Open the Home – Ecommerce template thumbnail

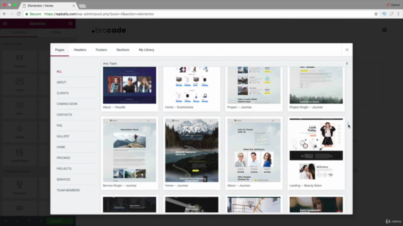click(x=191, y=85)
